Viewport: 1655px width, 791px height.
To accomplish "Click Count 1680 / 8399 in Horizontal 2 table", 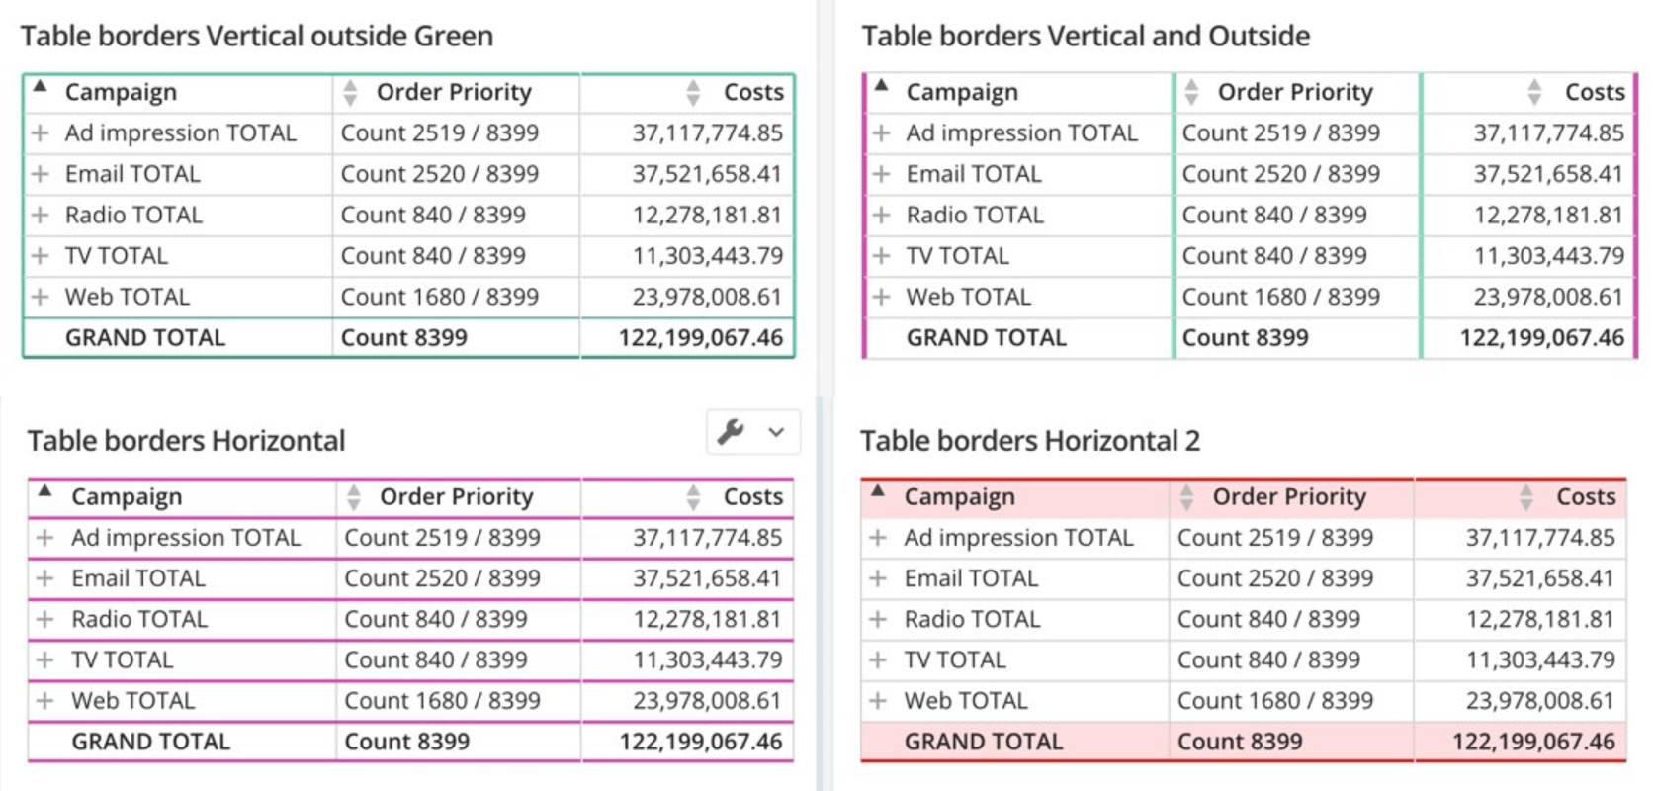I will coord(1275,701).
